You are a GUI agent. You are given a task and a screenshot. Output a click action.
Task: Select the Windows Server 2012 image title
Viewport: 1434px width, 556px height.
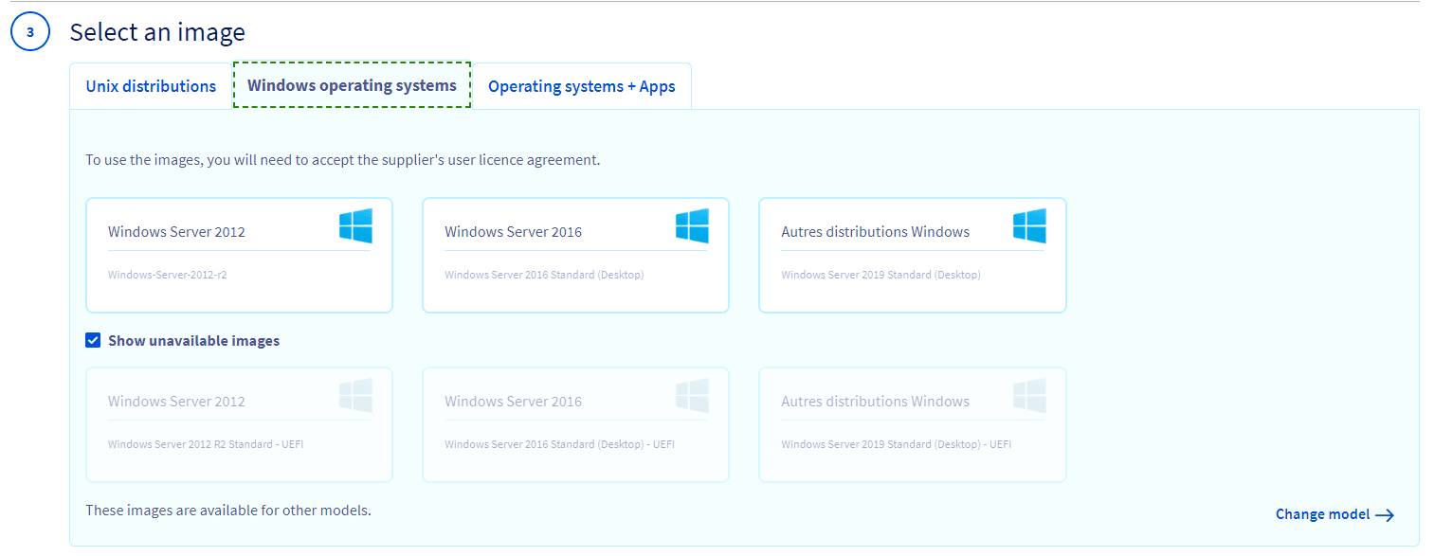[x=176, y=232]
